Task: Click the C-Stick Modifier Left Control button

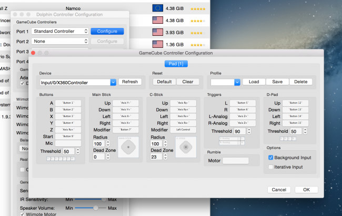Action: 183,130
